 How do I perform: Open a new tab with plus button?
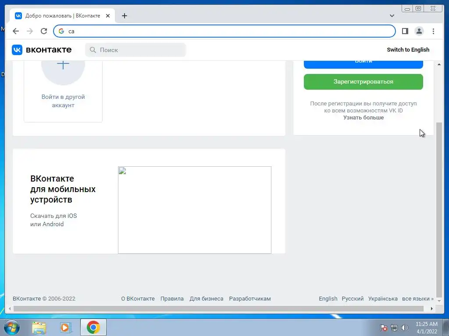click(124, 16)
